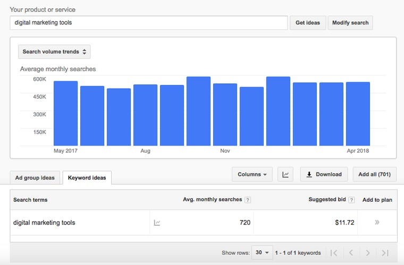Open the Search volume trends dropdown
Screen dimensions: 404x265
tap(54, 52)
